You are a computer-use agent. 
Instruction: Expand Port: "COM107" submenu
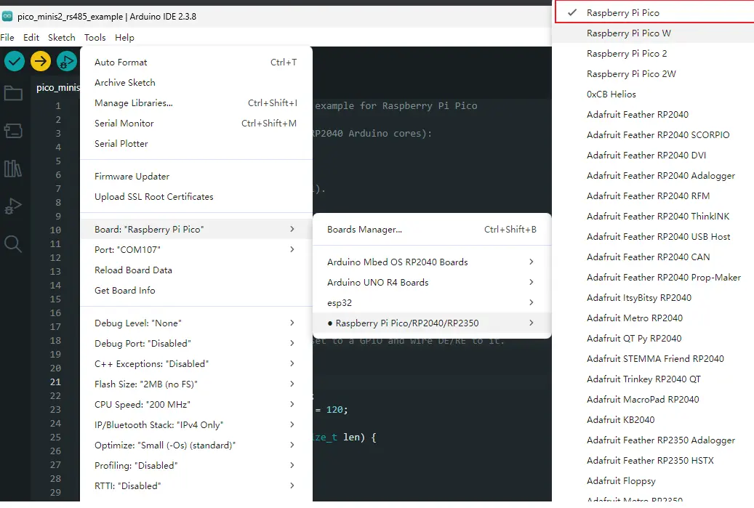pyautogui.click(x=196, y=249)
